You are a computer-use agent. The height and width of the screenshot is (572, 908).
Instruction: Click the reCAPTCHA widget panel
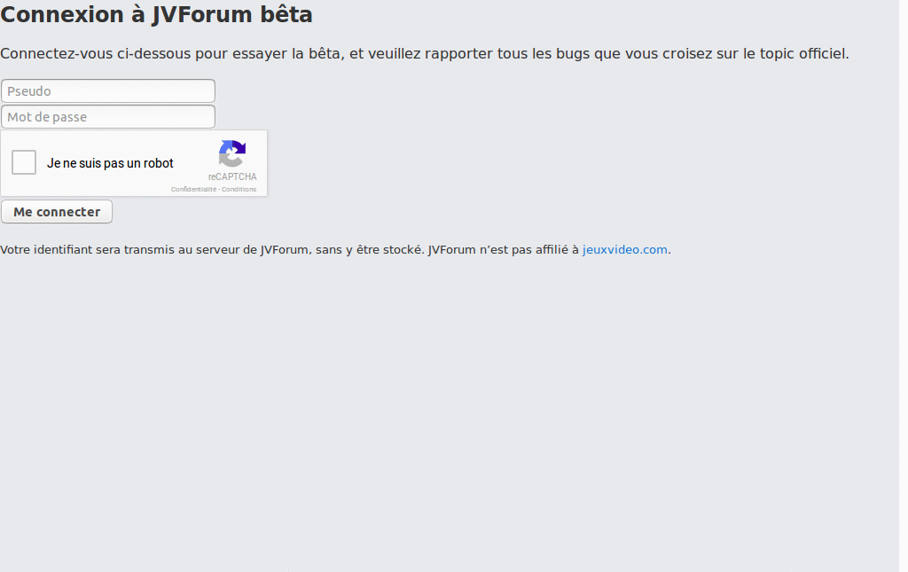pyautogui.click(x=133, y=163)
